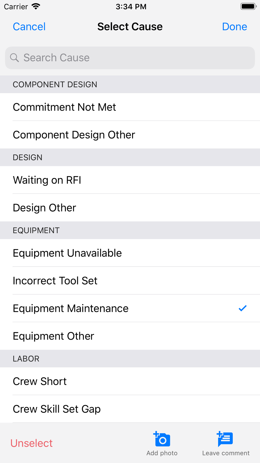Tap the Leave comment icon

(225, 439)
